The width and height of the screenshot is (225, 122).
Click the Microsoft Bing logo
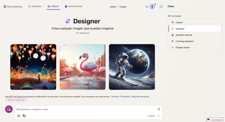pos(13,7)
